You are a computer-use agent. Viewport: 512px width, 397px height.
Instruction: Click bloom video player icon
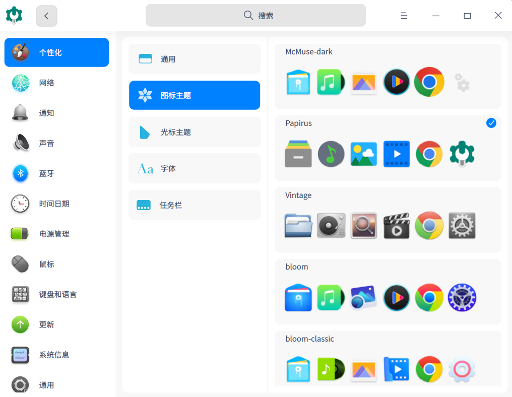point(397,297)
